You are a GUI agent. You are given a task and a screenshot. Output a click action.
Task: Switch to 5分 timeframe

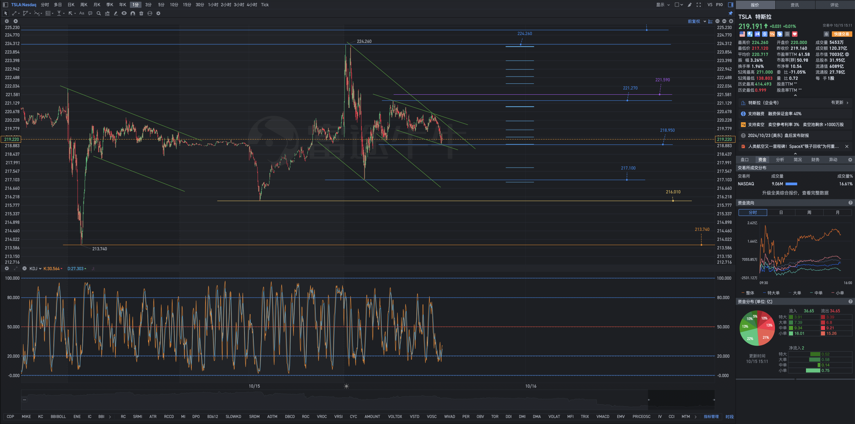click(x=161, y=5)
